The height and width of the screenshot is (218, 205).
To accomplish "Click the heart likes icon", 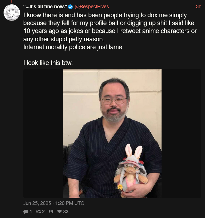I will (60, 211).
